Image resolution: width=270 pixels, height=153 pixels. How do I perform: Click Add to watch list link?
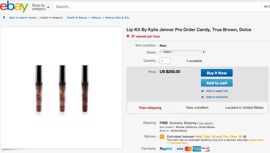(x=217, y=91)
